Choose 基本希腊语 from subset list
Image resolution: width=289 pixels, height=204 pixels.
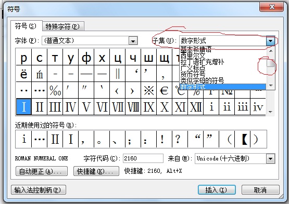pyautogui.click(x=223, y=49)
